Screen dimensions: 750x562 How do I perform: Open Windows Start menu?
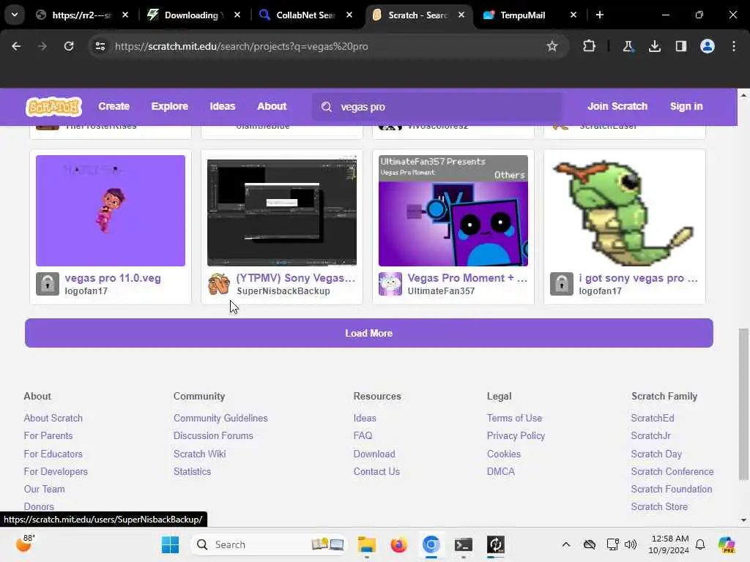(x=170, y=544)
